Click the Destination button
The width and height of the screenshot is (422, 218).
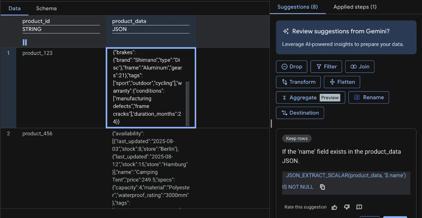(300, 113)
